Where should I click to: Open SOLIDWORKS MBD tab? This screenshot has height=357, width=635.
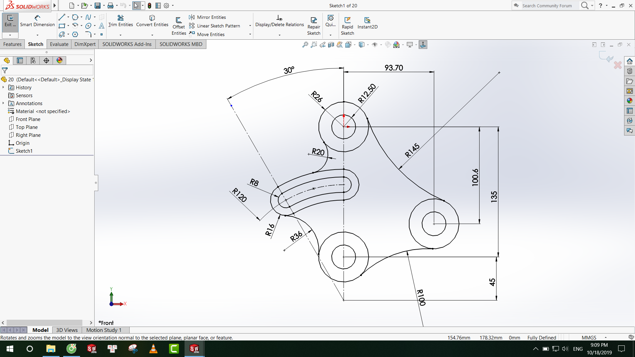[181, 44]
